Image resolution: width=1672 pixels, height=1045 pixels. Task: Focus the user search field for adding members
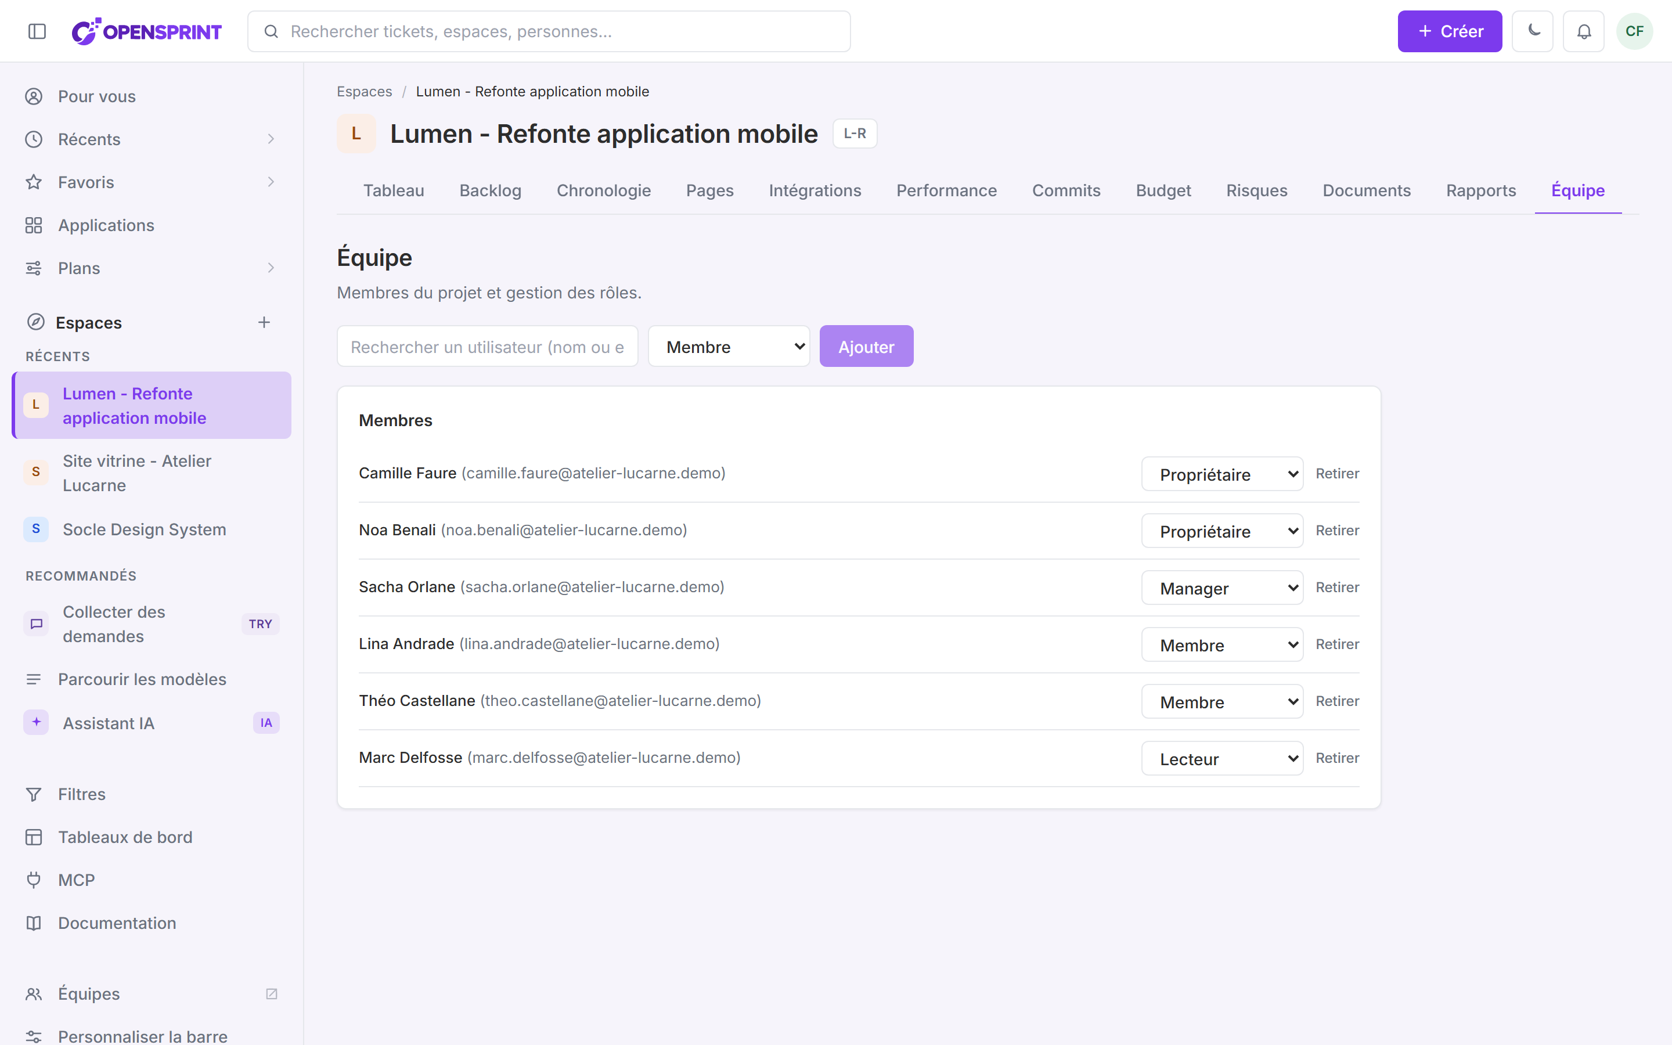[488, 346]
